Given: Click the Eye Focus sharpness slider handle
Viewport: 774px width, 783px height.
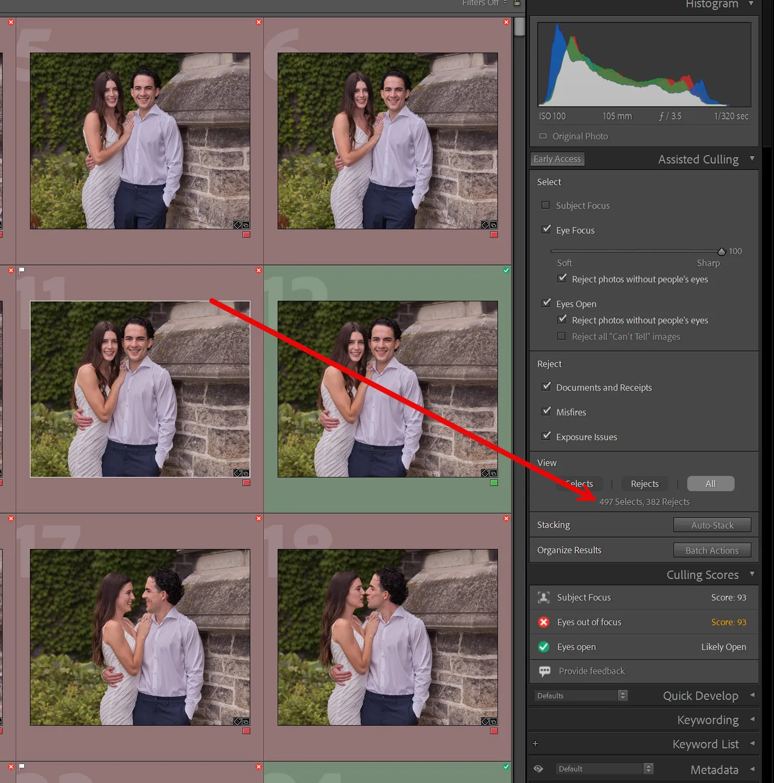Looking at the screenshot, I should point(721,252).
